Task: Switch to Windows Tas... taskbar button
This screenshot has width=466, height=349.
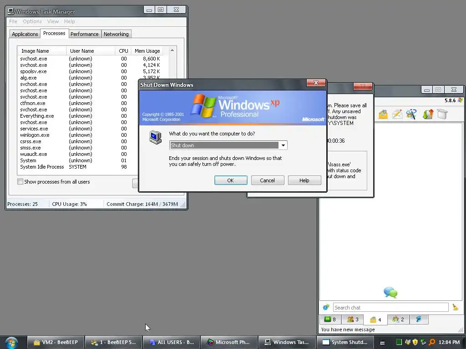Action: tap(287, 343)
